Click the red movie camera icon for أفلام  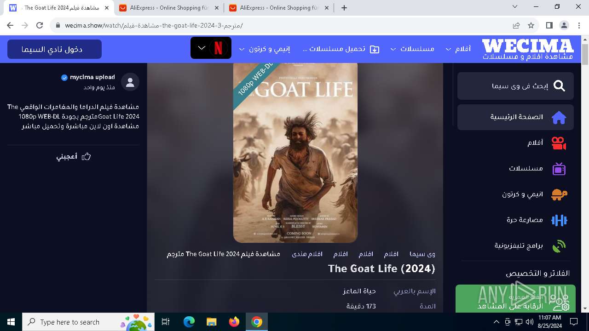click(559, 143)
